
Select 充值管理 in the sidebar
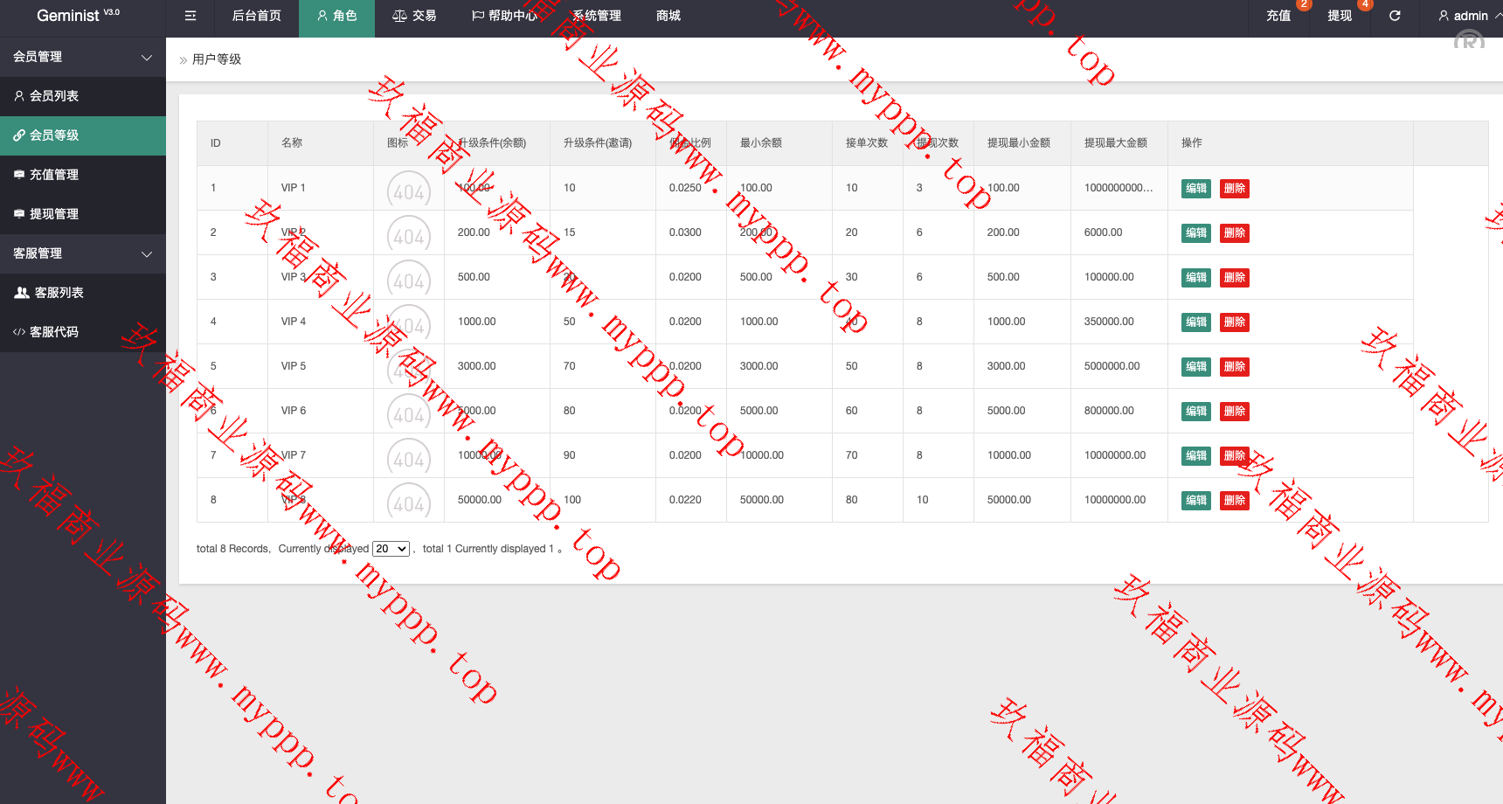click(x=54, y=175)
